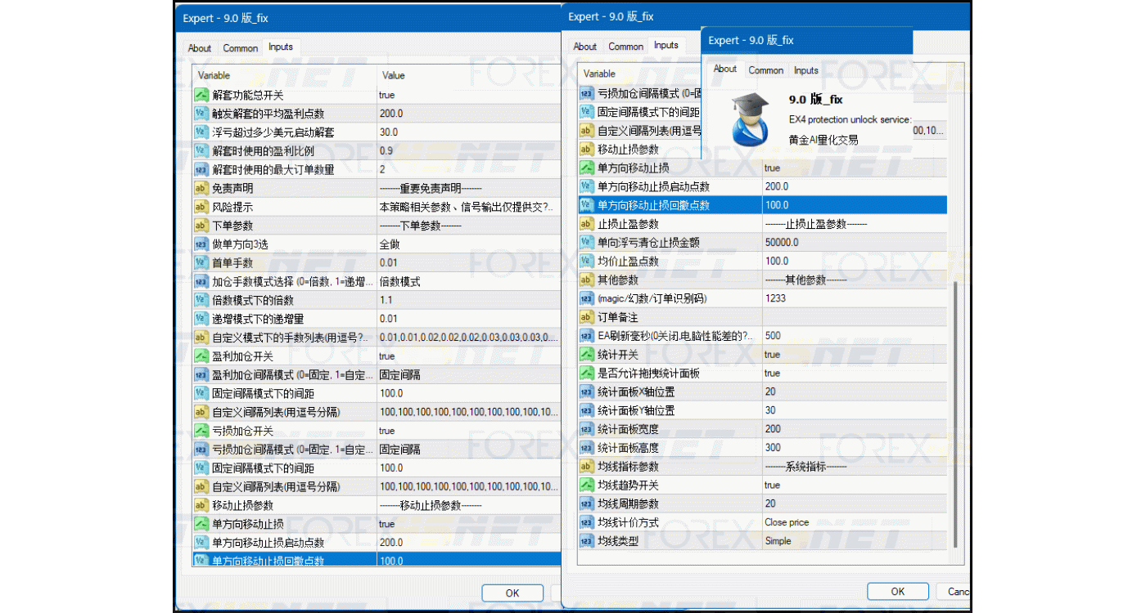1146x613 pixels.
Task: Click the boolean icon beside 统计开关
Action: 586,355
